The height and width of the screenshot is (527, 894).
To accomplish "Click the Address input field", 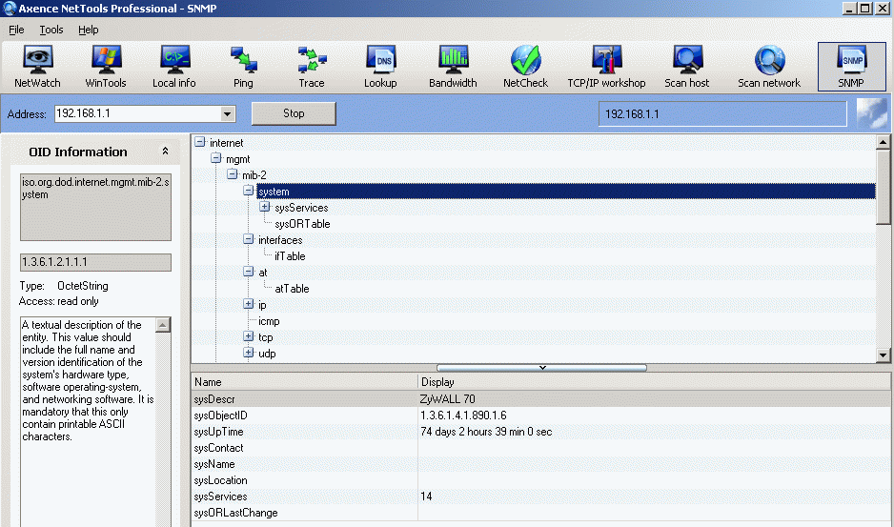I will (138, 113).
